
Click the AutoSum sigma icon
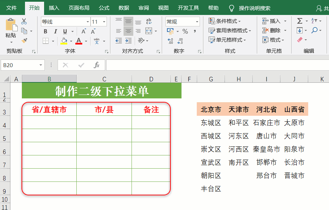[300, 21]
